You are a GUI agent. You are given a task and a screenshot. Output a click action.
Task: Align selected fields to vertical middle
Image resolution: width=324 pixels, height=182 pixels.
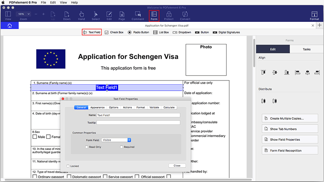[x=275, y=72]
